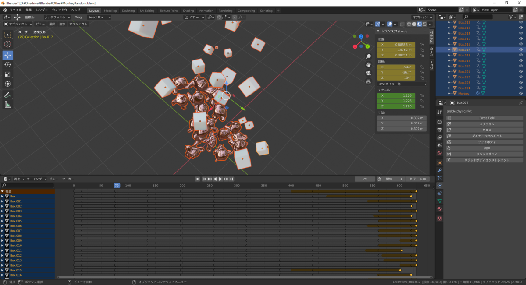The height and width of the screenshot is (285, 526).
Task: Jump to the last frame
Action: [231, 179]
